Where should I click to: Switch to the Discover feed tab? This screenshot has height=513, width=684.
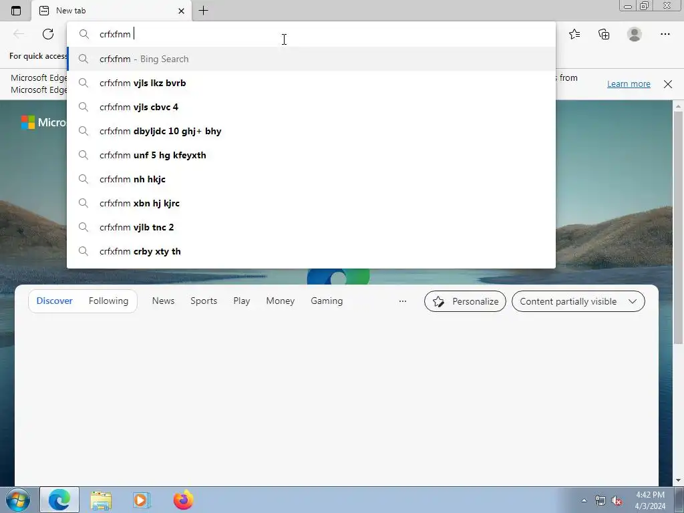55,301
